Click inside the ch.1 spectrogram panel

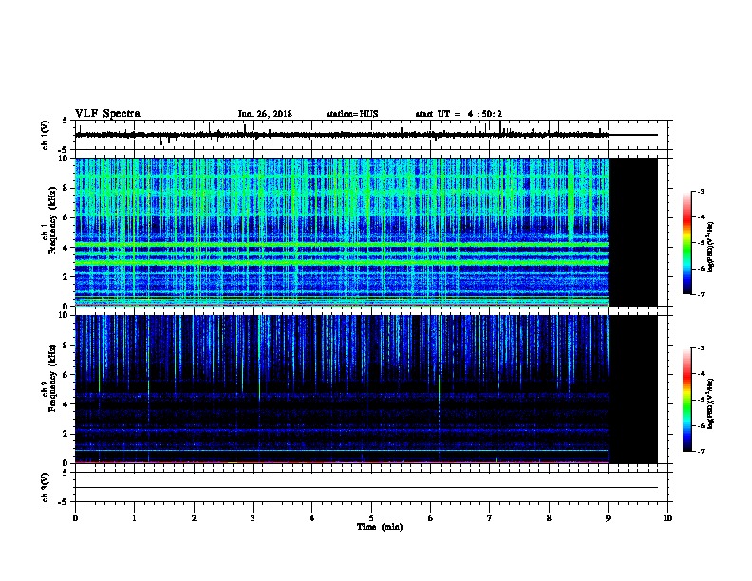pos(342,232)
